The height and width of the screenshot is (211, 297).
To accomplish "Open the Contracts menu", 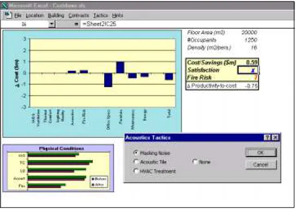I will 78,16.
